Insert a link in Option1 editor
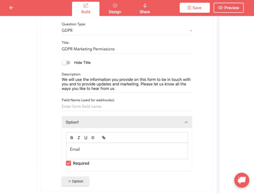 tap(104, 138)
